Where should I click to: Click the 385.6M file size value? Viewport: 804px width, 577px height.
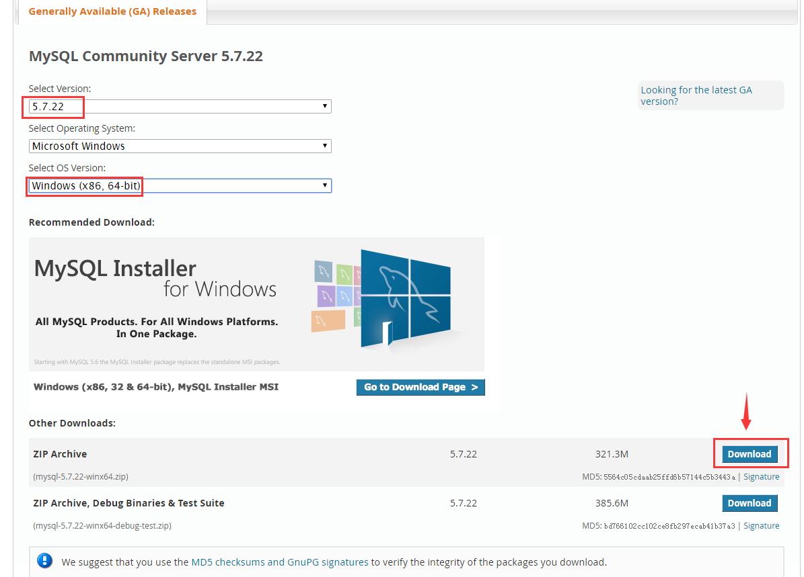[612, 503]
